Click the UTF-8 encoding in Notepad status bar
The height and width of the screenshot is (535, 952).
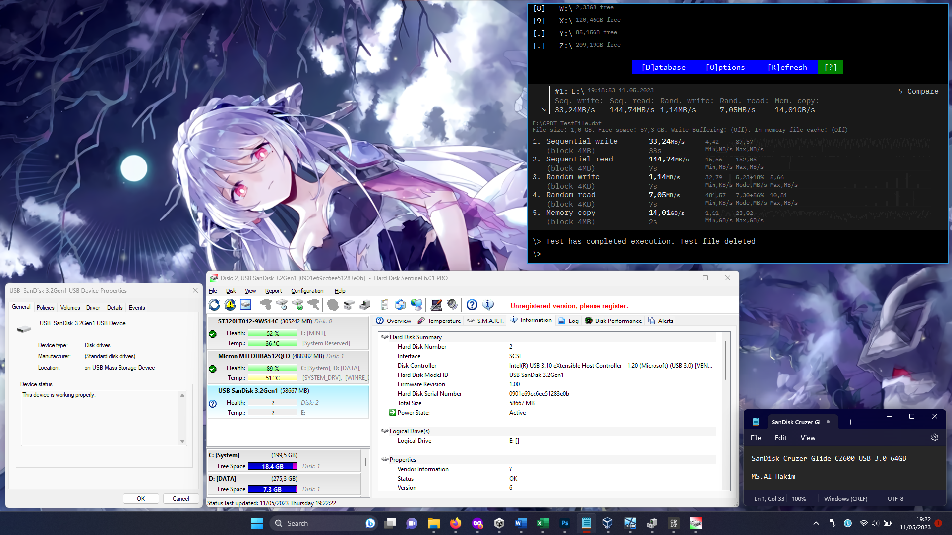coord(895,499)
